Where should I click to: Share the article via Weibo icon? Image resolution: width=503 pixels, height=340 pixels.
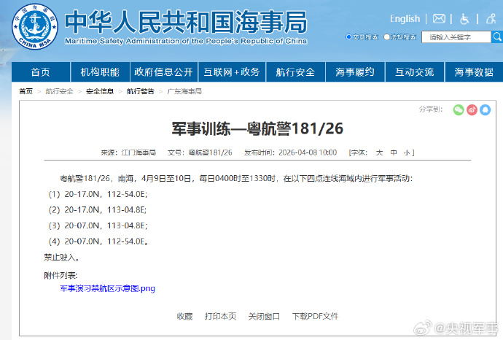pos(472,109)
